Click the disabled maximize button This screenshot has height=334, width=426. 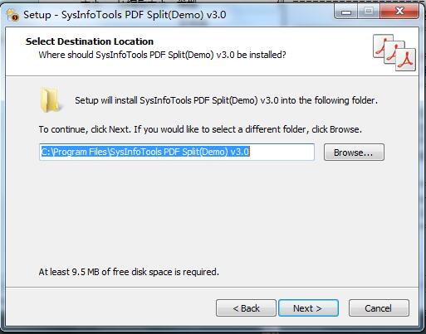[x=369, y=12]
